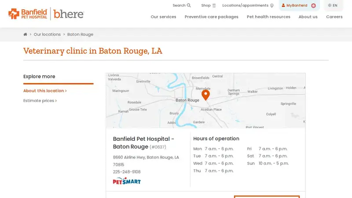Click the map pin icon beside Locations/appointments
The height and width of the screenshot is (198, 352).
tap(272, 6)
